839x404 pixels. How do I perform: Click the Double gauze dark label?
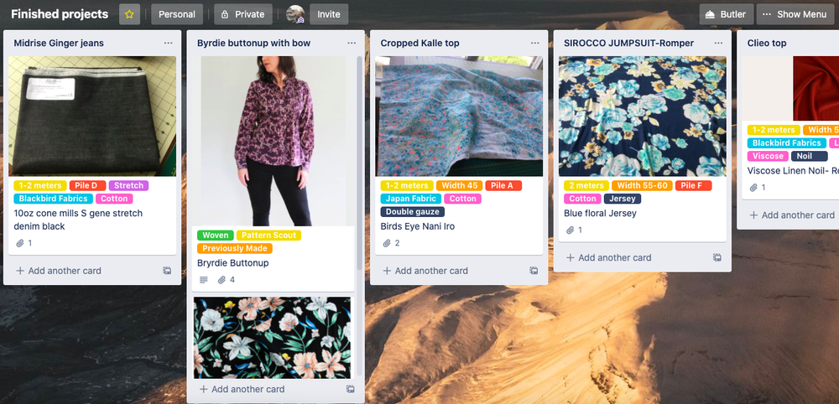413,211
